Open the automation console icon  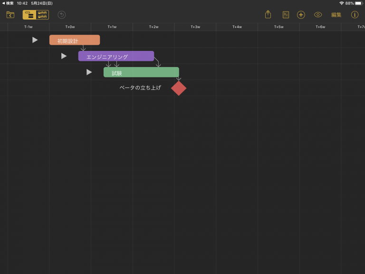pyautogui.click(x=286, y=15)
